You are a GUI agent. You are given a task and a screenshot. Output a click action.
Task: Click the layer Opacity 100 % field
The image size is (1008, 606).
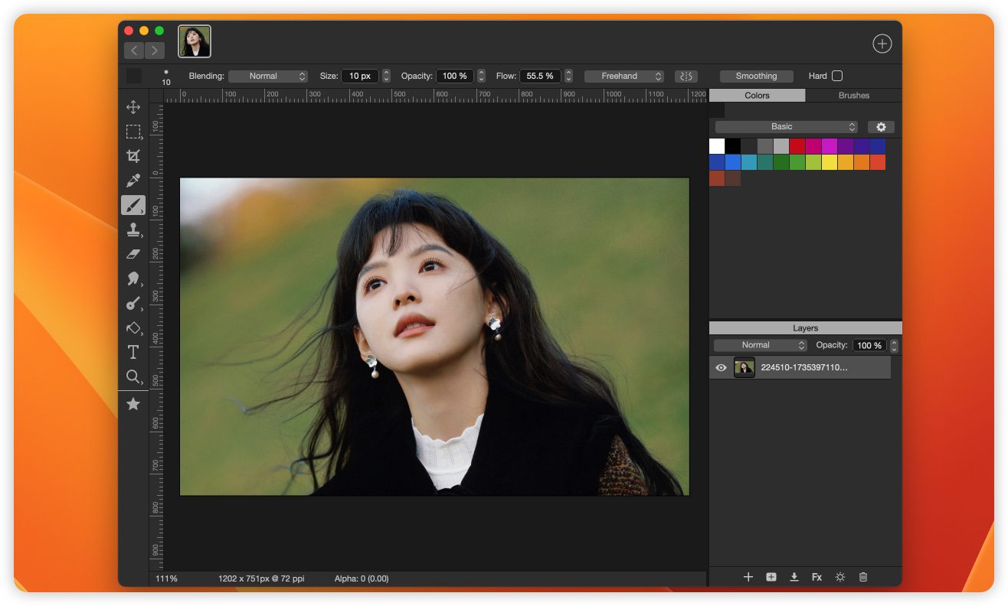pos(869,345)
